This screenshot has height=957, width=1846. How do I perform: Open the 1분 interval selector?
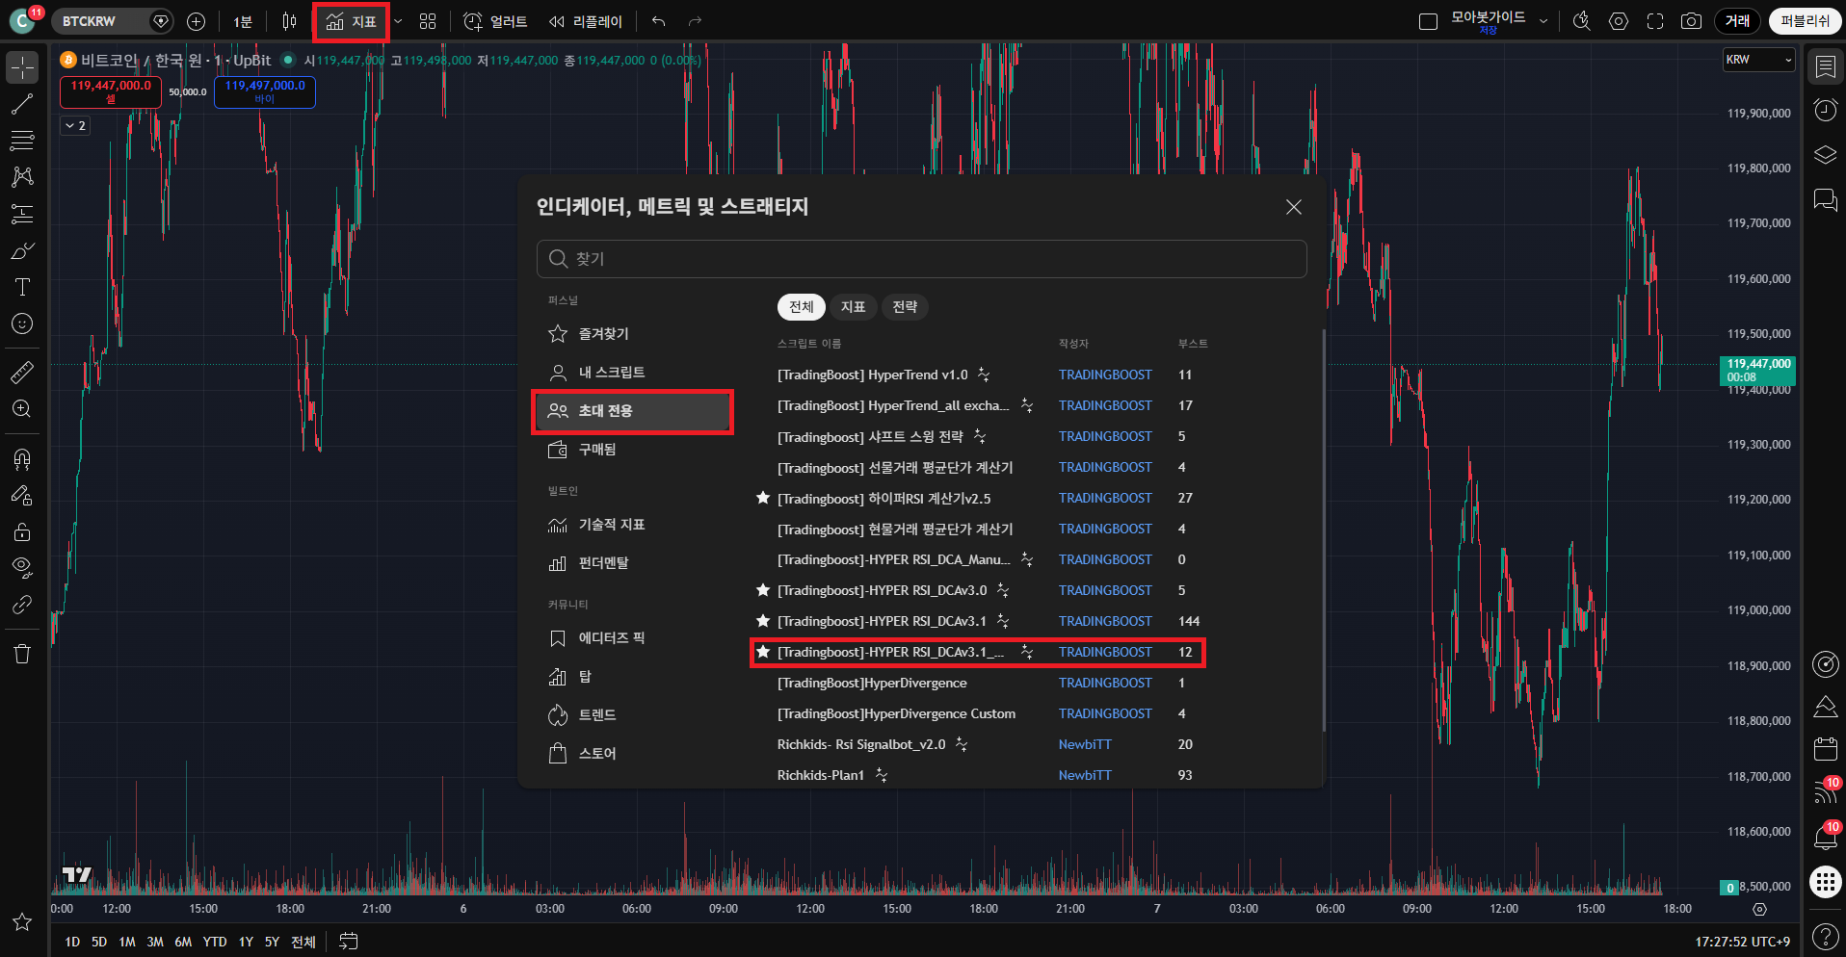point(243,21)
